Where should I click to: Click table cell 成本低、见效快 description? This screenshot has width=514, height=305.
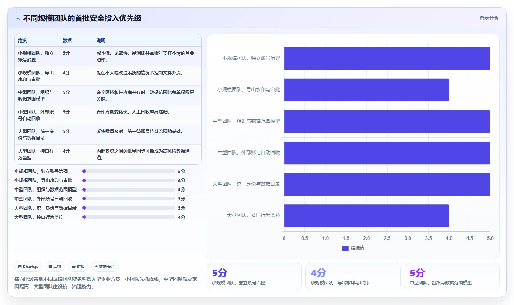(x=145, y=56)
